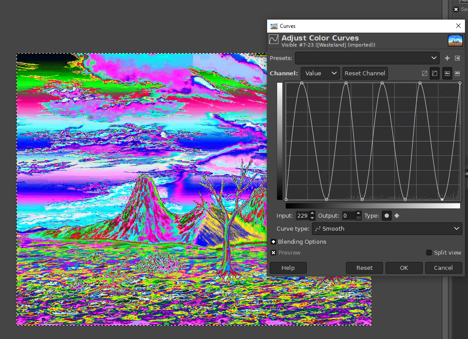
Task: Select the curve's end point at top-right corner
Action: tap(460, 83)
